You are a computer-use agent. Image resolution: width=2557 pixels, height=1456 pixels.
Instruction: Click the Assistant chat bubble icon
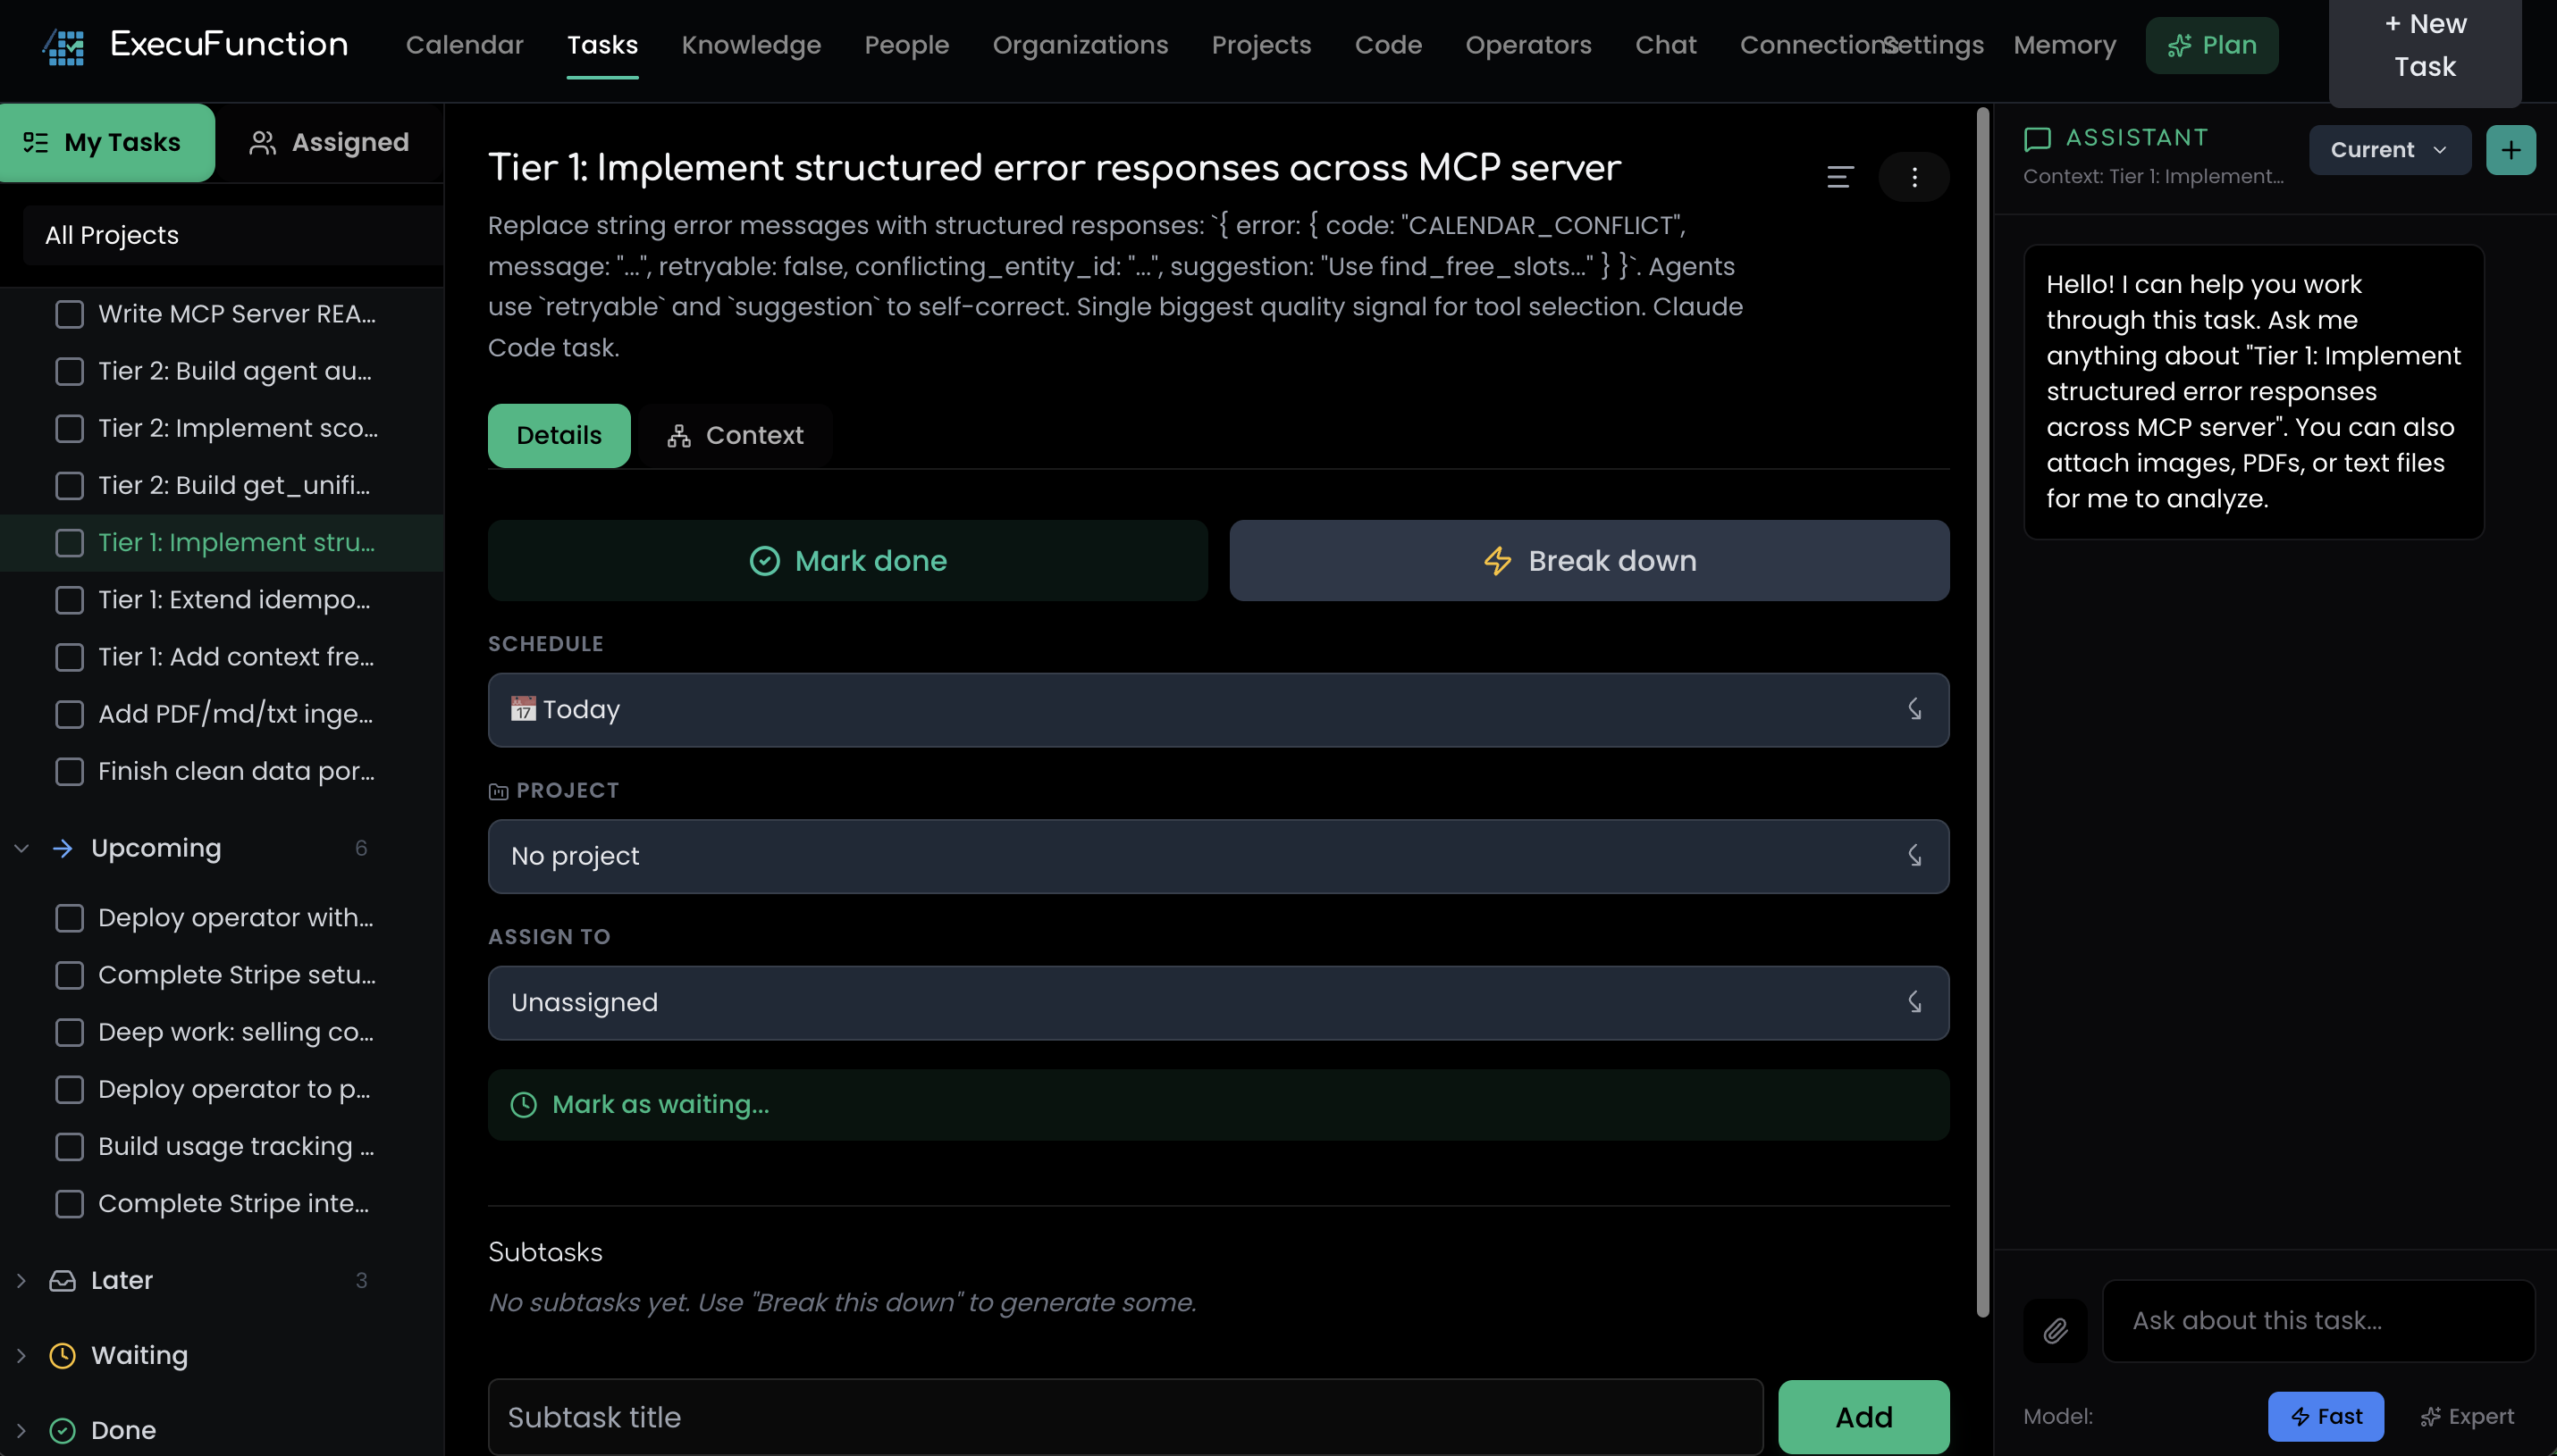(x=2039, y=138)
